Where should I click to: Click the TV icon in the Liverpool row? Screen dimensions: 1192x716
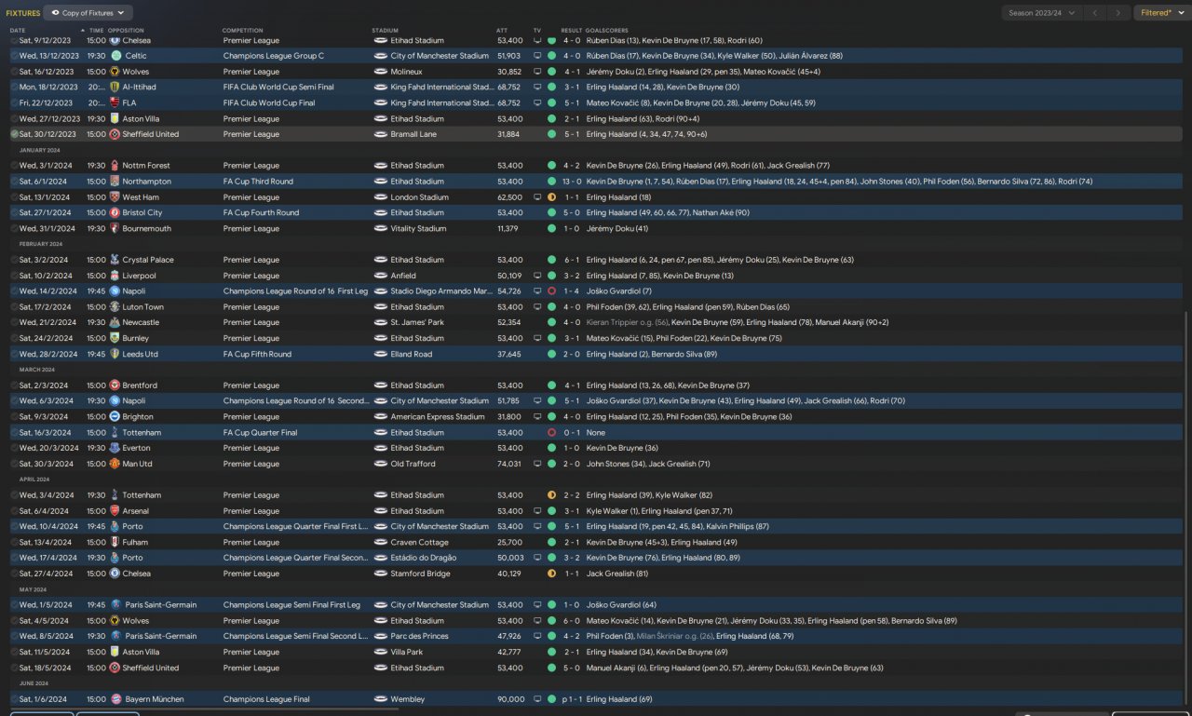537,276
